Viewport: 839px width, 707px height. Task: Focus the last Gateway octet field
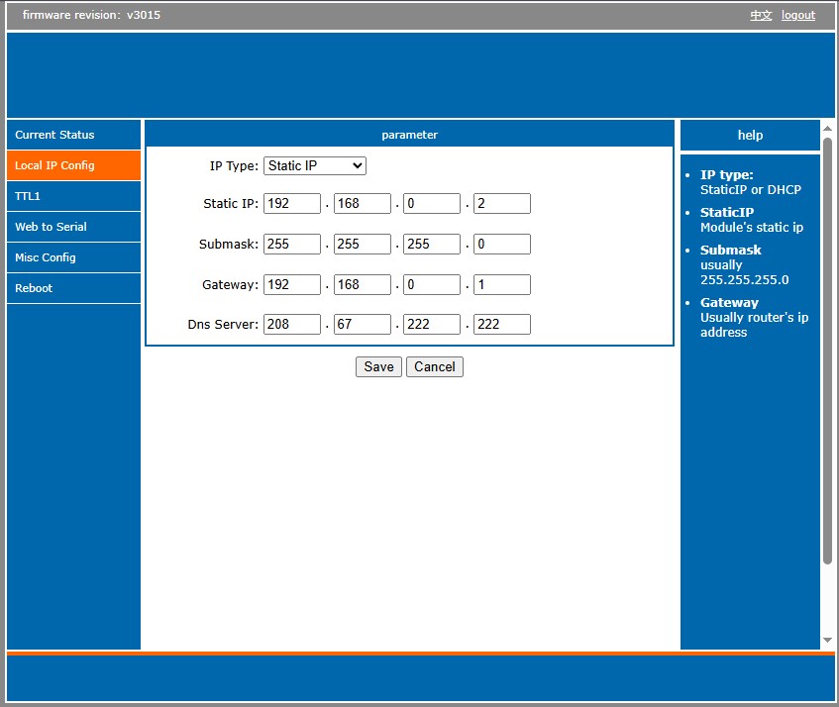click(502, 285)
